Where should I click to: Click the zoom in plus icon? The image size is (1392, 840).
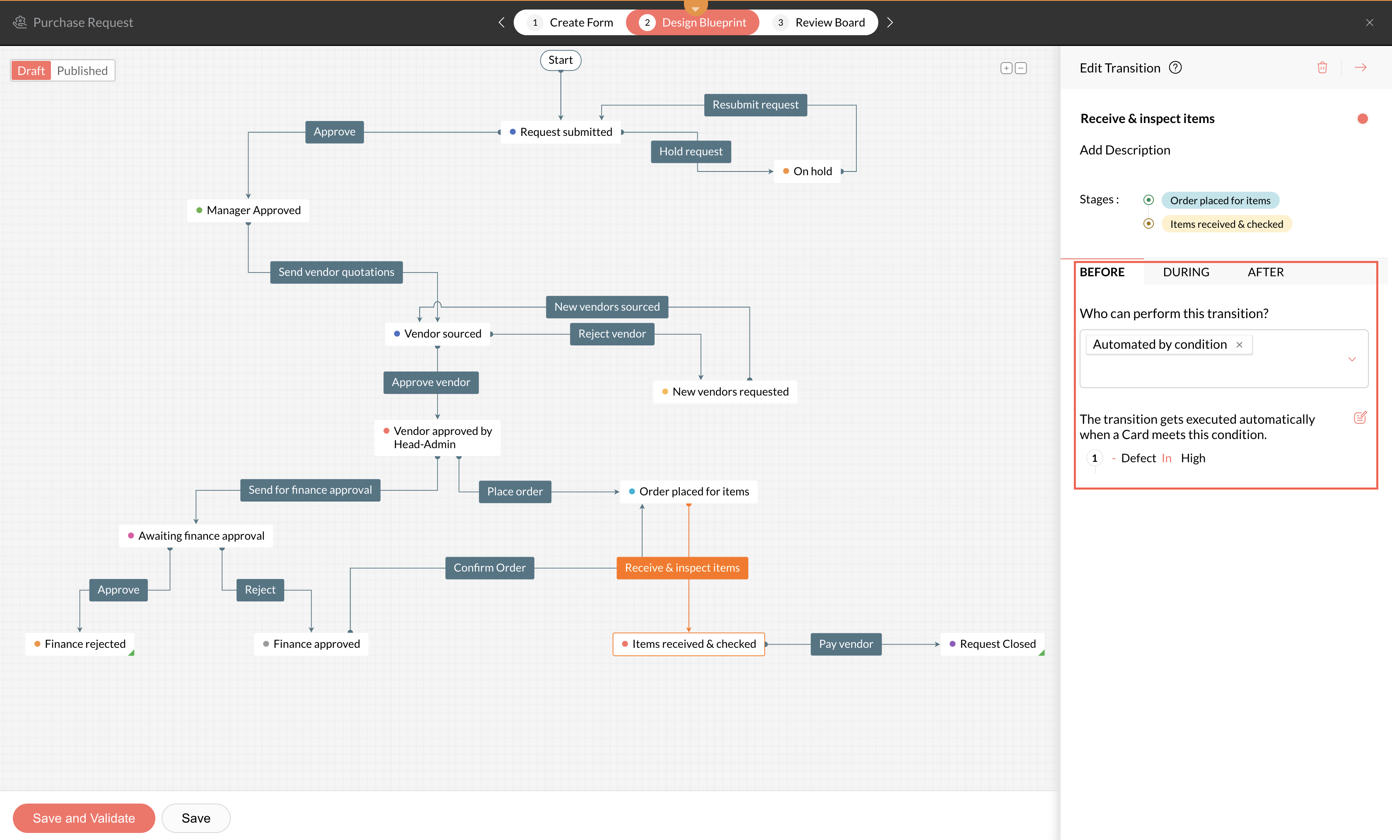(x=1006, y=68)
